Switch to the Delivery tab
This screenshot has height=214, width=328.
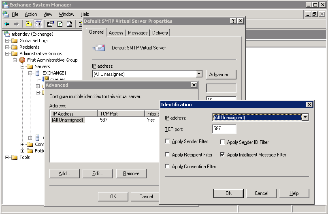pos(160,33)
